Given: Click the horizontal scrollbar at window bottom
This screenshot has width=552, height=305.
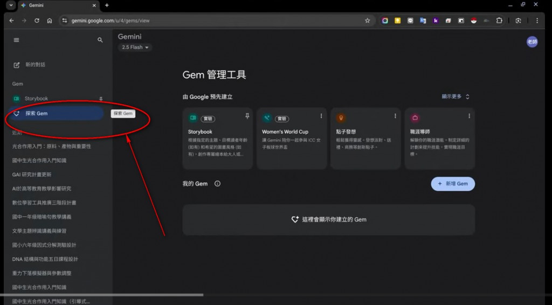Looking at the screenshot, I should tap(102, 295).
